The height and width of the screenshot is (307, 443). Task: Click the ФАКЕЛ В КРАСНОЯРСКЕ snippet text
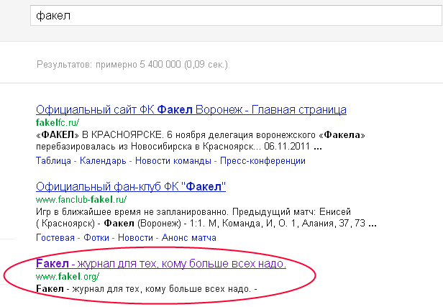108,135
